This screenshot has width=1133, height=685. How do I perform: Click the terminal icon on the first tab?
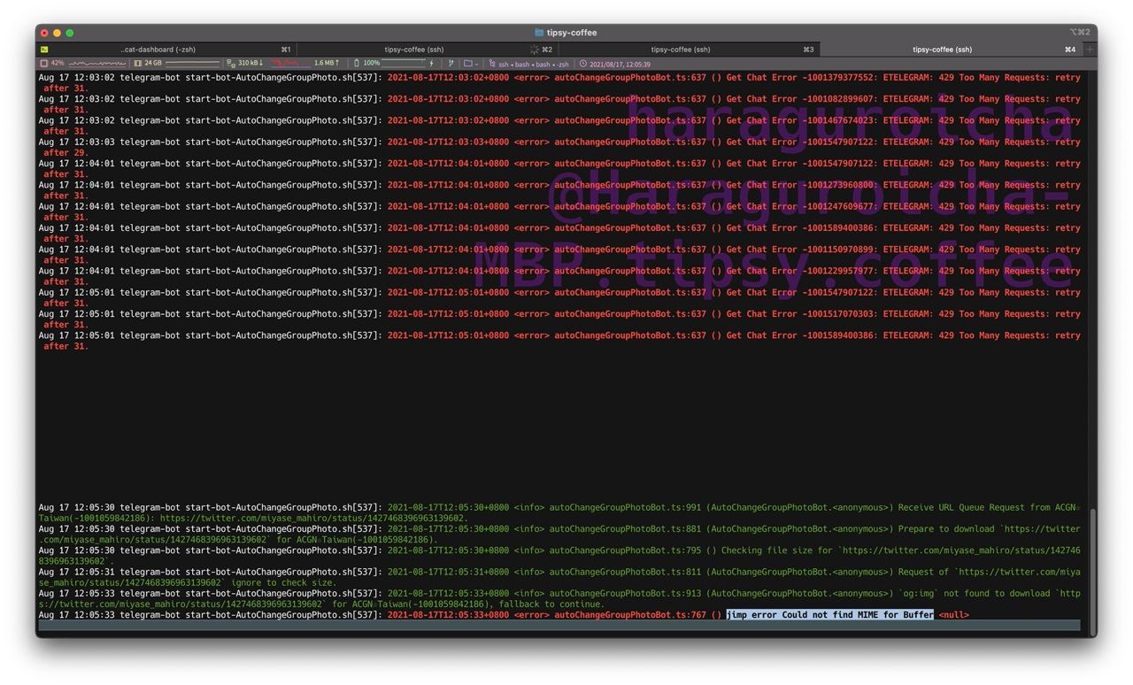[44, 50]
